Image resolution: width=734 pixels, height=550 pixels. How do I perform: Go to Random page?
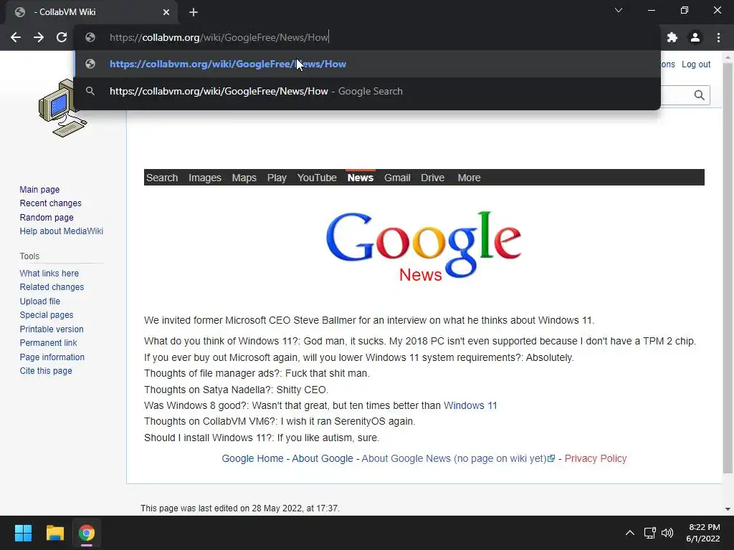(x=47, y=218)
